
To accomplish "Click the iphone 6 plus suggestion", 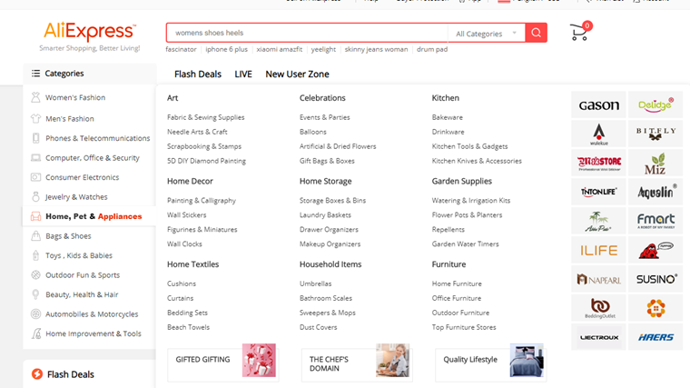I will coord(227,49).
